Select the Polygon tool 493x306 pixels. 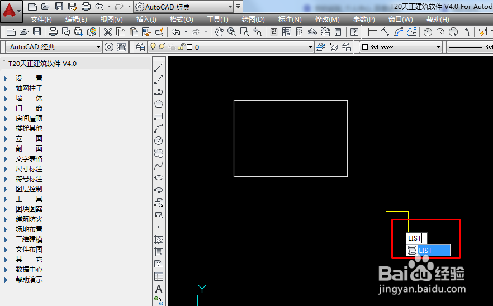[x=159, y=104]
